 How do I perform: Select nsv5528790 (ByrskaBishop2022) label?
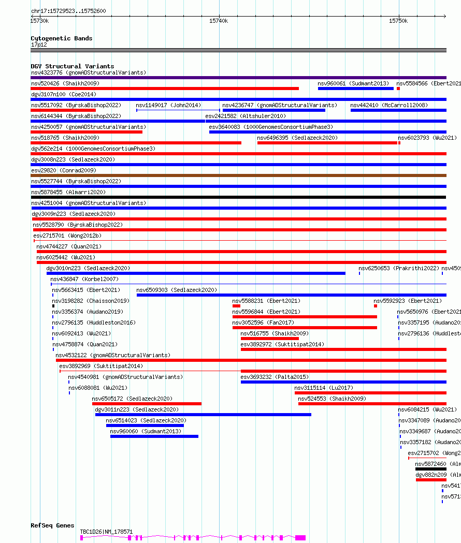(x=78, y=225)
